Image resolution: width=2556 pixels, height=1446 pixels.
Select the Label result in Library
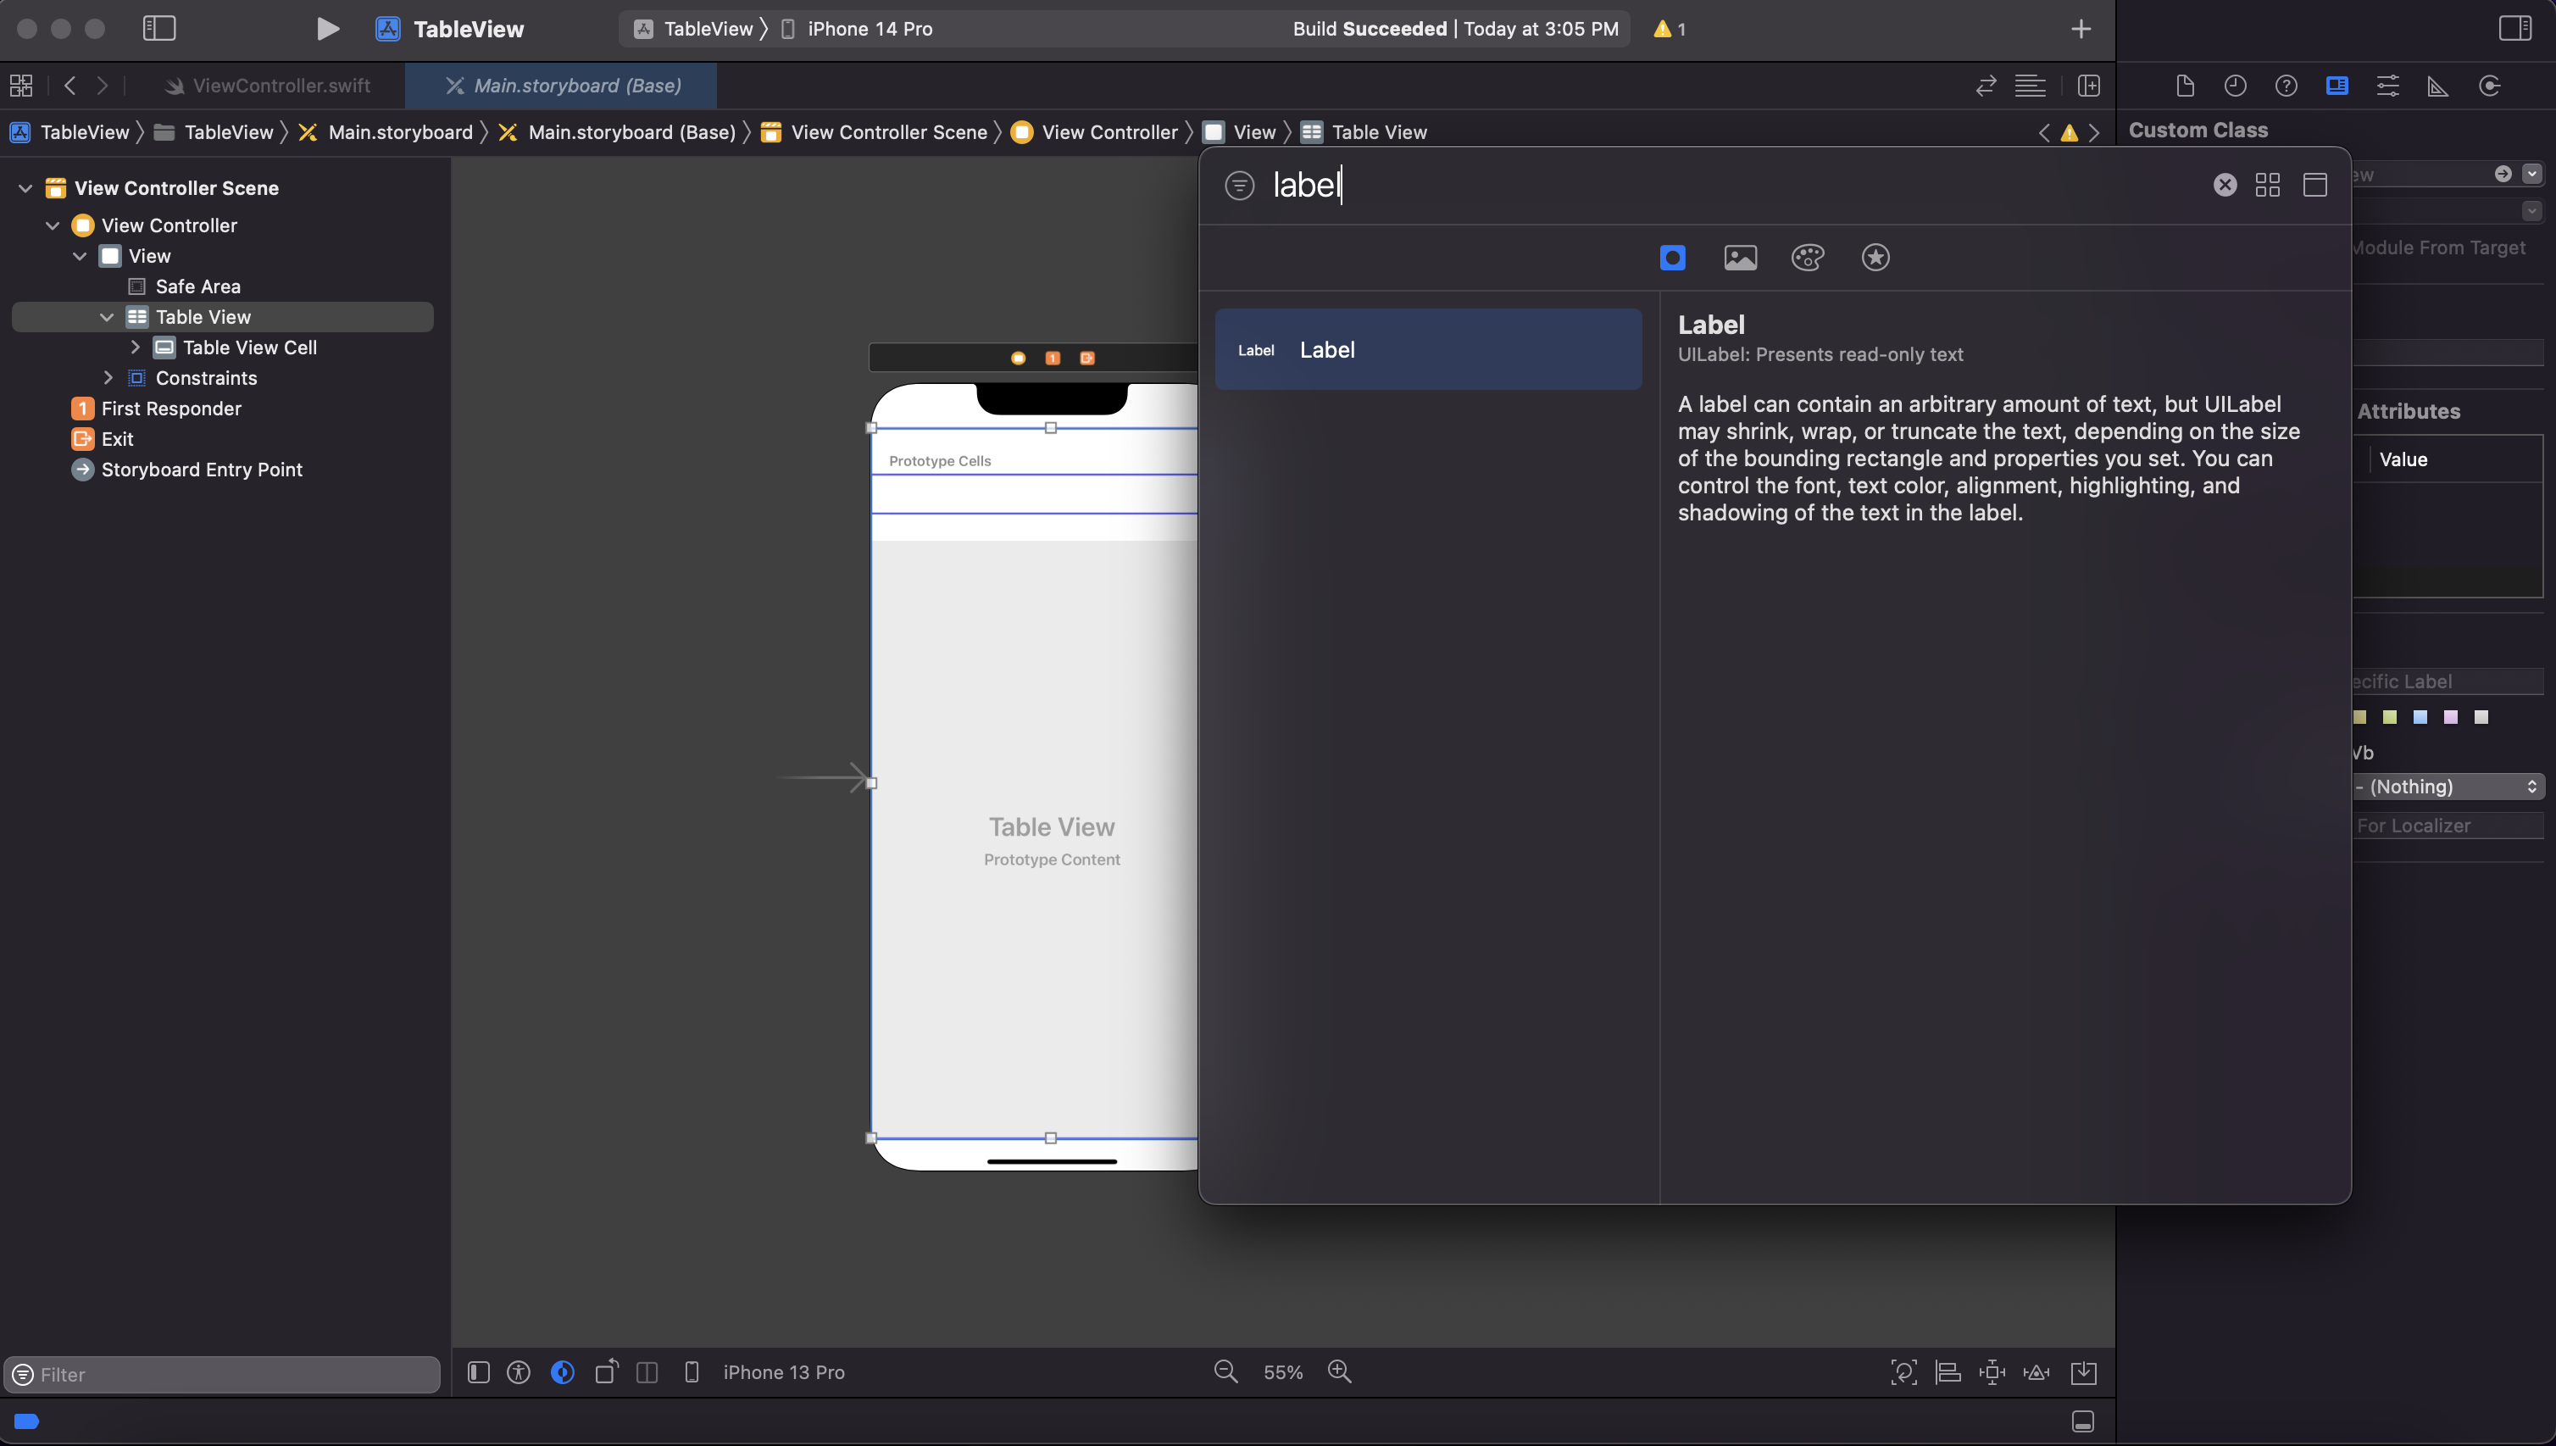tap(1427, 349)
